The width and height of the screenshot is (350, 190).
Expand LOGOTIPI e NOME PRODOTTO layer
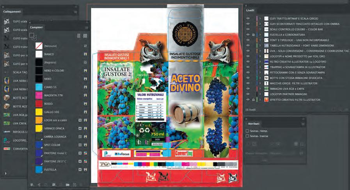tap(260, 56)
